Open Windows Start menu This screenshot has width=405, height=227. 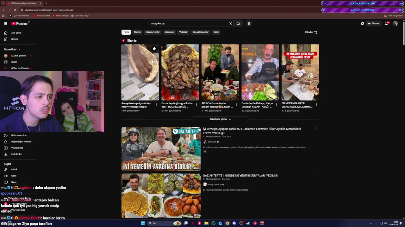tap(143, 223)
